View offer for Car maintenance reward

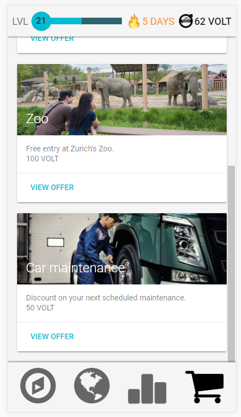pyautogui.click(x=52, y=336)
